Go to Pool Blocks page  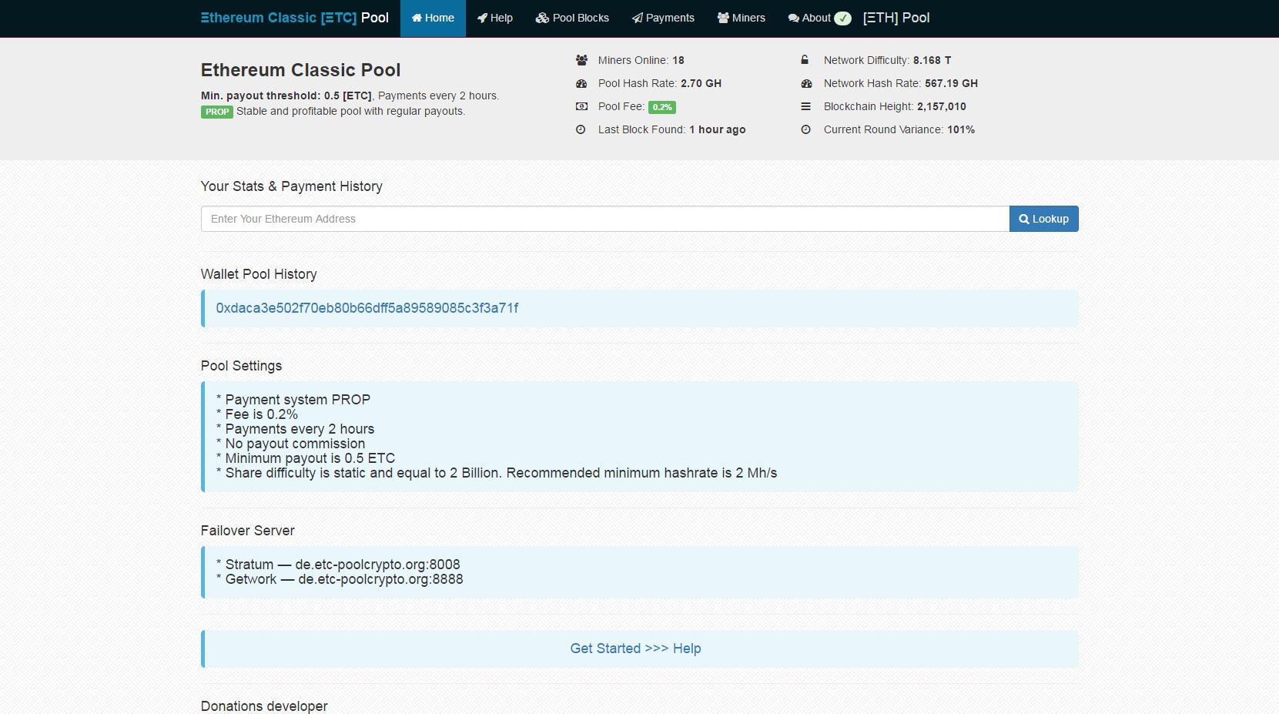[x=572, y=18]
